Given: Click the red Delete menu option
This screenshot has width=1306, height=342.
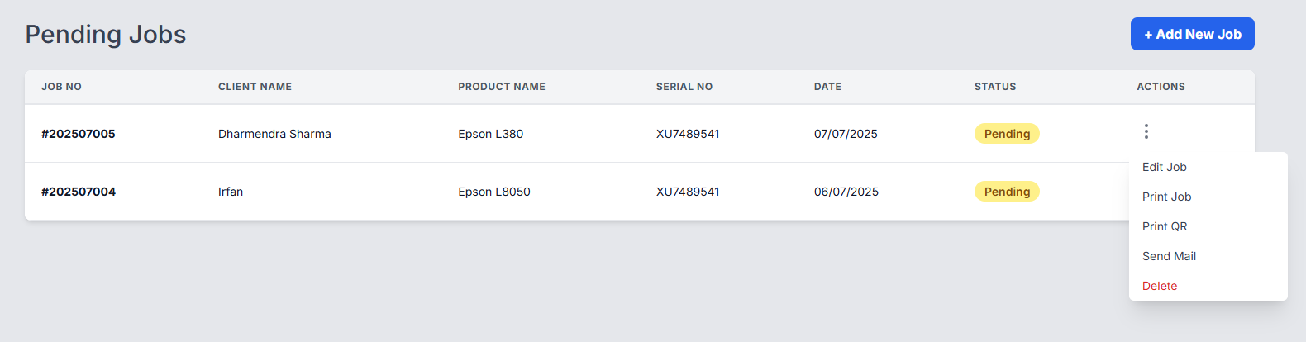Looking at the screenshot, I should [1159, 286].
